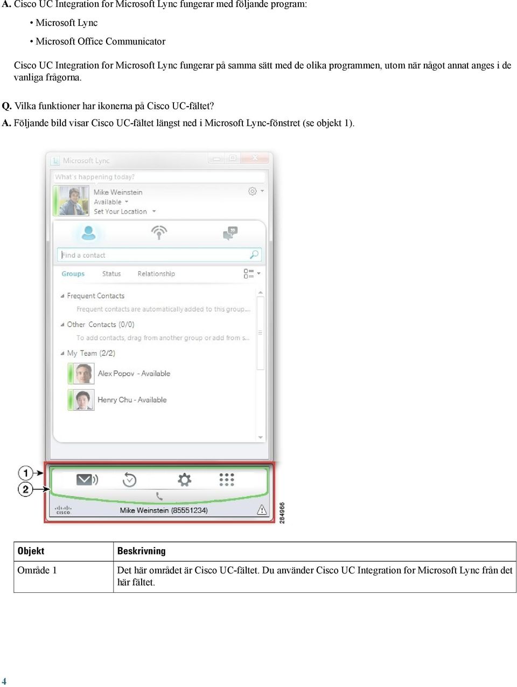Select Alex Popov's contact photo
The height and width of the screenshot is (687, 517).
[83, 373]
